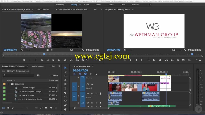
Task: Click Export Frame camera in Program monitor
Action: coord(178,60)
